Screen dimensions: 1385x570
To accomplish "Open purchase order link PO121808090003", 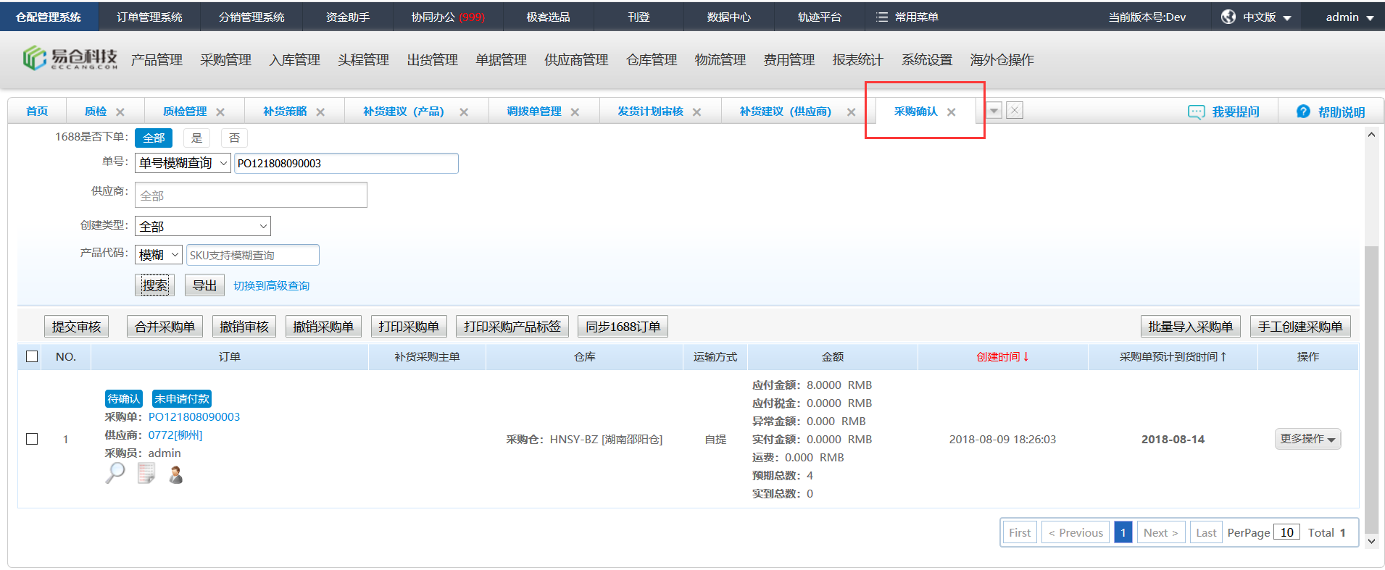I will [x=194, y=417].
